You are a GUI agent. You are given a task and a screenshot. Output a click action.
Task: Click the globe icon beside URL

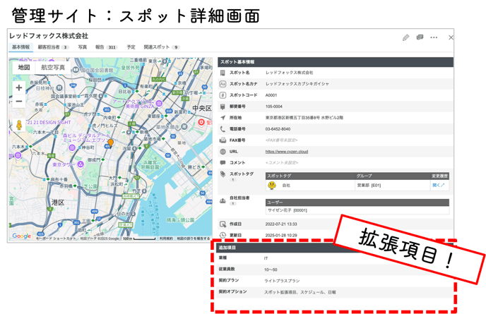point(223,152)
